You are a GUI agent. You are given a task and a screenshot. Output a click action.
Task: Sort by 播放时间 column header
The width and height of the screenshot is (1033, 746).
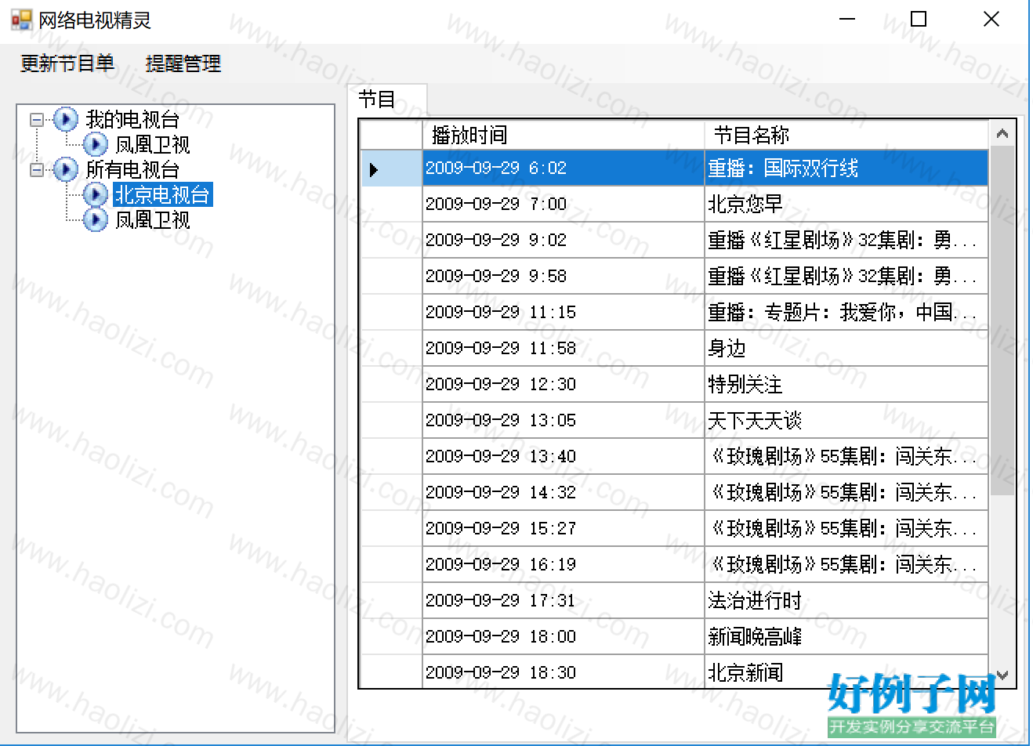pos(564,135)
